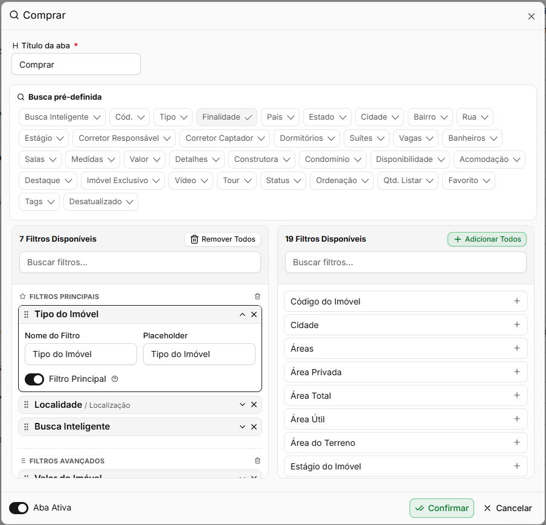The image size is (546, 525).
Task: Grab the Tipo do Imóvel drag handle
Action: click(26, 315)
